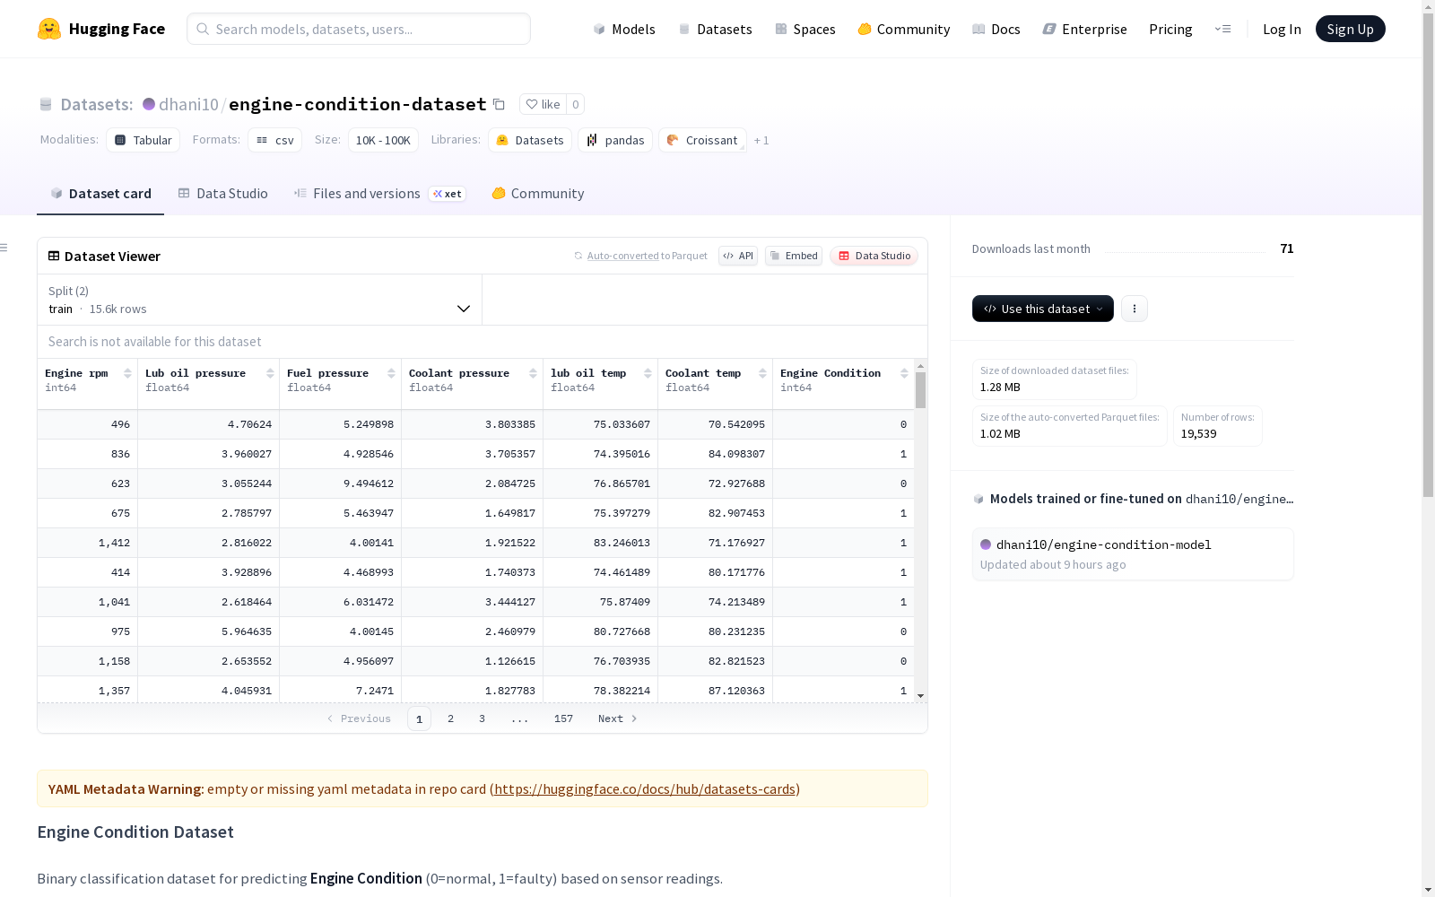1435x897 pixels.
Task: Select the Croissant library tag
Action: [703, 140]
